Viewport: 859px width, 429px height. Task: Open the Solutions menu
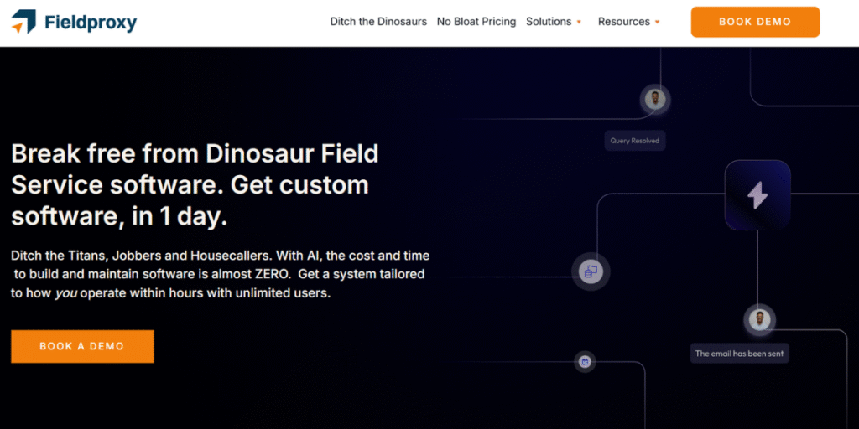pyautogui.click(x=549, y=22)
